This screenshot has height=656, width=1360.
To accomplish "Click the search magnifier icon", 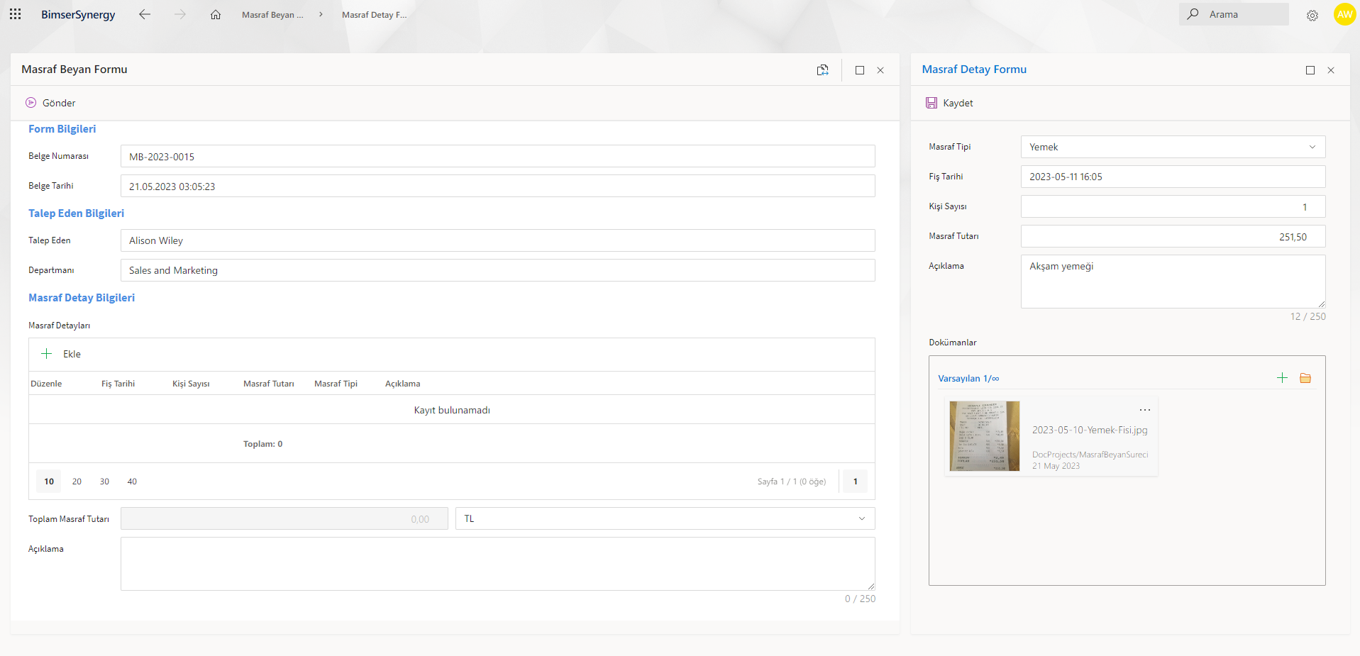I will (1193, 14).
